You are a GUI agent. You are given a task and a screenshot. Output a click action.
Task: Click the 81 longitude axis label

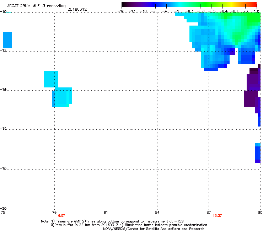tap(106, 213)
